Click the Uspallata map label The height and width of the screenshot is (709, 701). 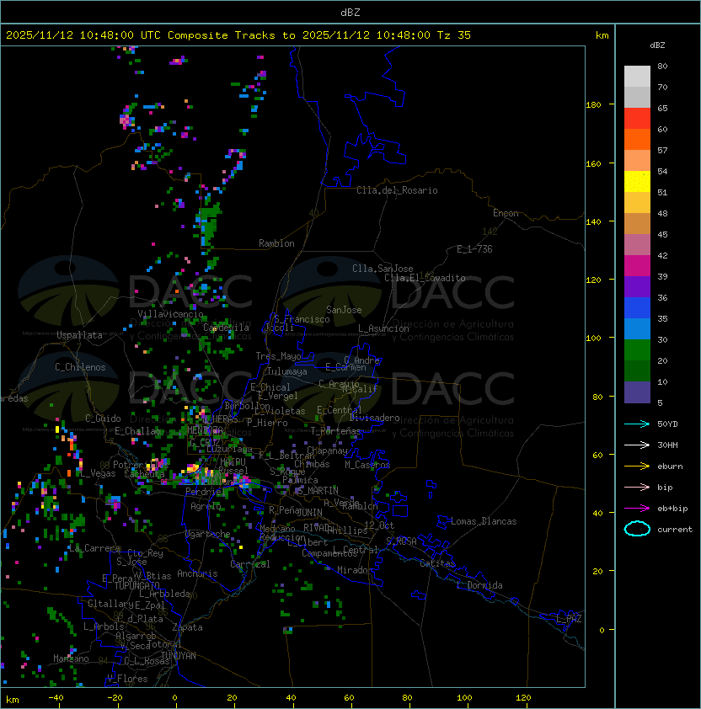(79, 335)
